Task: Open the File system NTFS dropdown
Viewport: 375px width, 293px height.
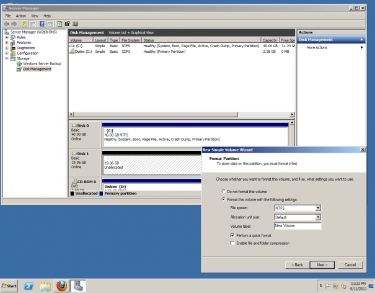Action: click(x=318, y=208)
